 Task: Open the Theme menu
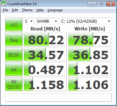(27, 10)
